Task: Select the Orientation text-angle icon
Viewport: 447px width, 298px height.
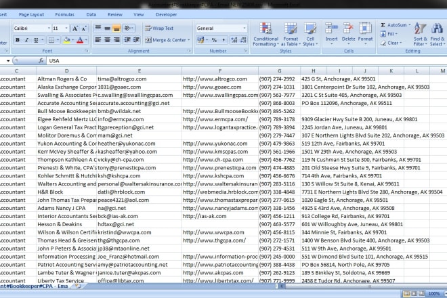Action: coord(128,28)
